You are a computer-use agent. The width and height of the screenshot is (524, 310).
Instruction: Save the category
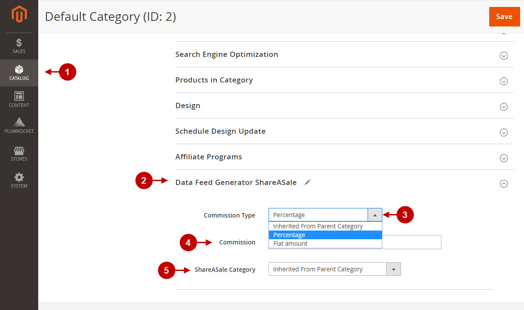pyautogui.click(x=504, y=16)
